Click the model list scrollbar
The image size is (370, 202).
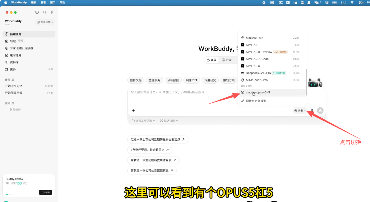[x=307, y=82]
